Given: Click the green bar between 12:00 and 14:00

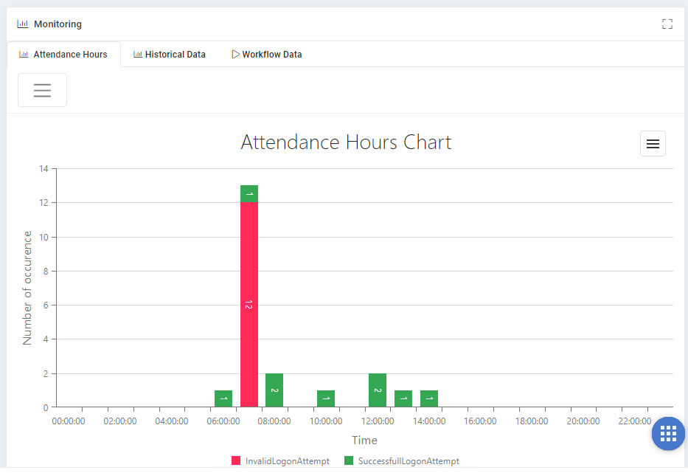Looking at the screenshot, I should [403, 398].
